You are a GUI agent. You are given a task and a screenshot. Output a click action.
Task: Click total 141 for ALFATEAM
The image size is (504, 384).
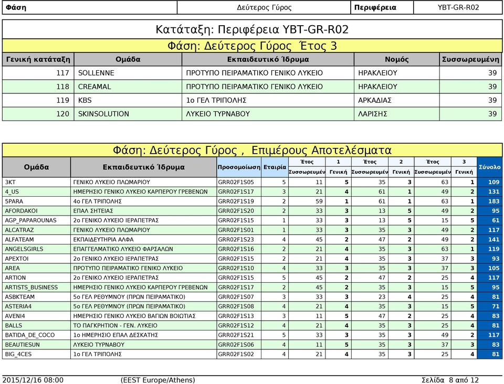[x=493, y=240]
